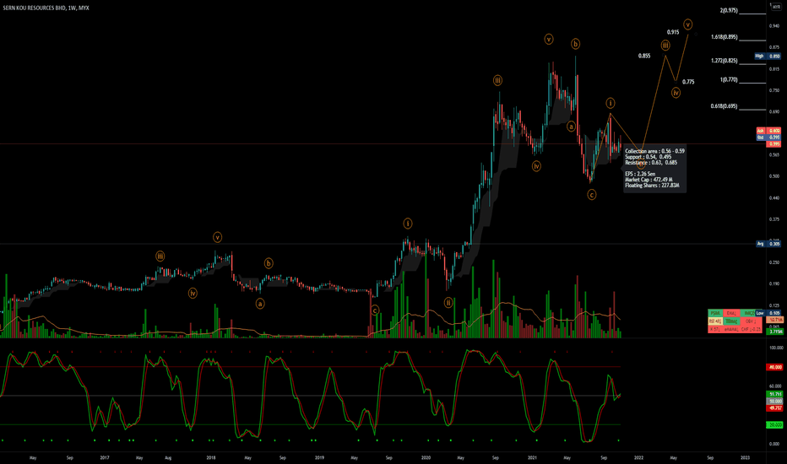Click 2018 on the time axis
Viewport: 787px width, 464px height.
pyautogui.click(x=211, y=457)
